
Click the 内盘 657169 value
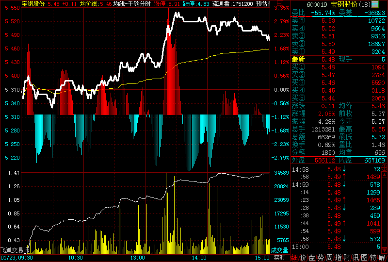pyautogui.click(x=375, y=161)
